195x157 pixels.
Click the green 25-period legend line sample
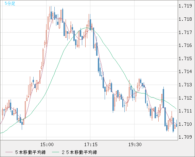coord(55,152)
